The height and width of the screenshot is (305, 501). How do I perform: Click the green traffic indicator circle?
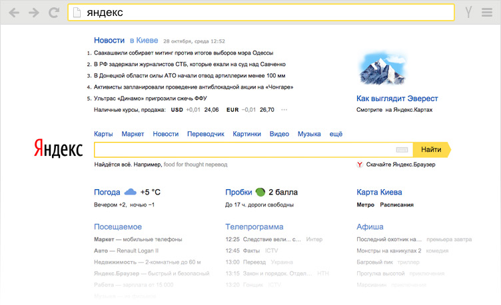[260, 192]
